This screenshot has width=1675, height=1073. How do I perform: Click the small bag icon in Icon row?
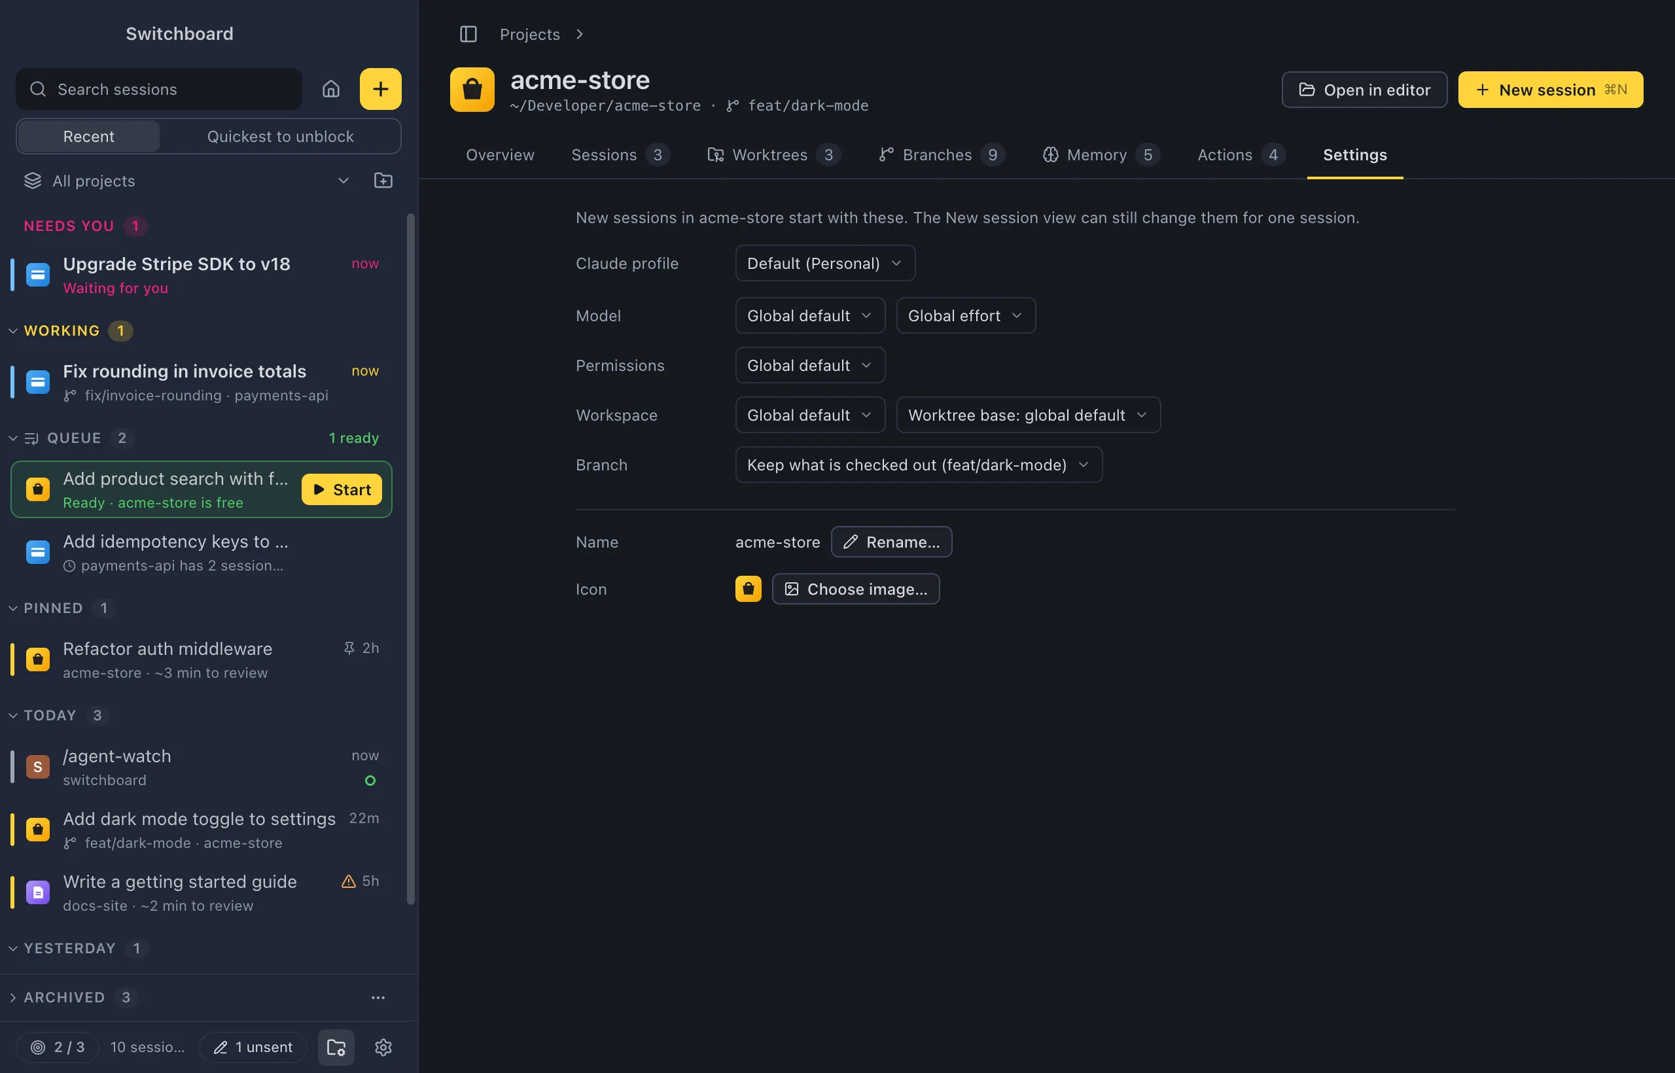(x=749, y=589)
